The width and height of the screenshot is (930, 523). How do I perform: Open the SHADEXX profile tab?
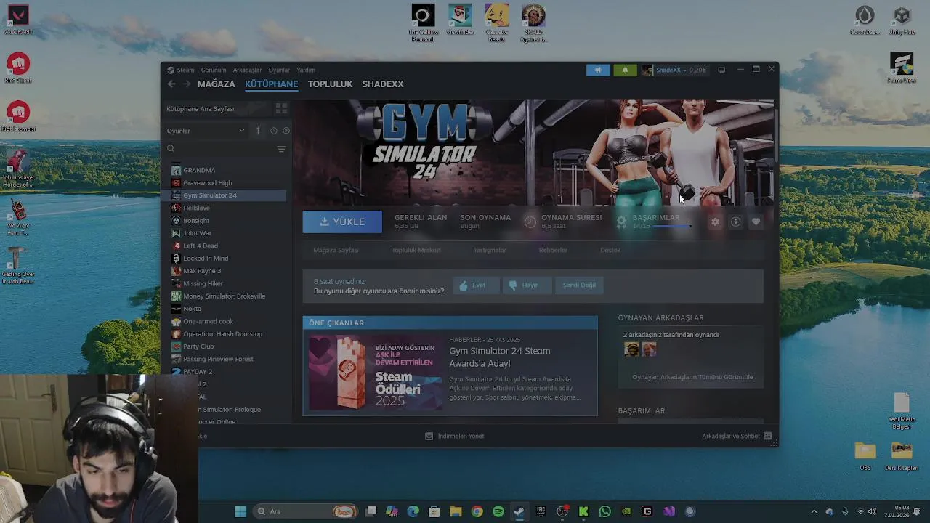tap(383, 84)
